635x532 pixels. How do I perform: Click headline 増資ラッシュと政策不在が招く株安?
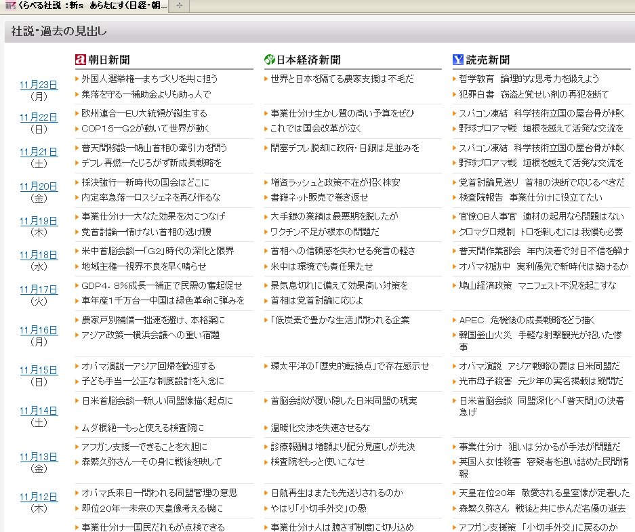point(335,182)
